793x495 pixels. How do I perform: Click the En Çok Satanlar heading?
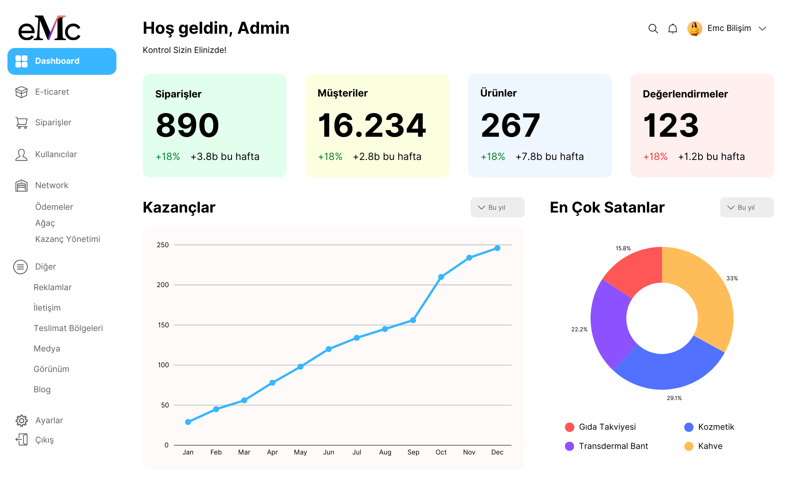point(607,208)
